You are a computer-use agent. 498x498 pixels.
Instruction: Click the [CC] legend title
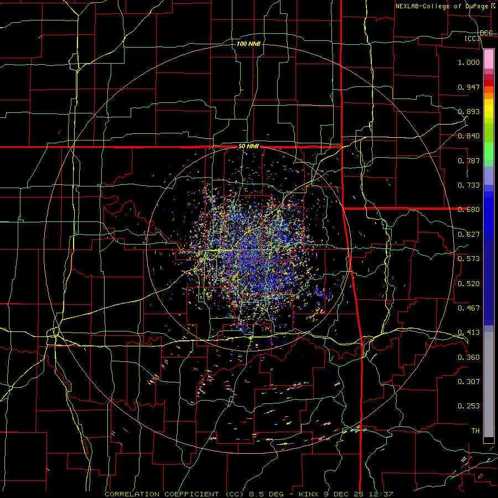[x=473, y=38]
